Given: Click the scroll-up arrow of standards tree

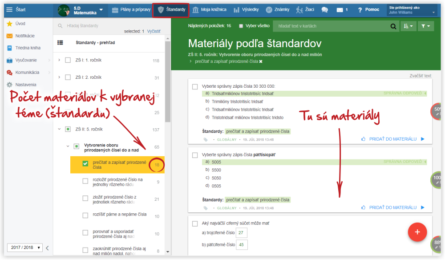Looking at the screenshot, I should click(168, 38).
